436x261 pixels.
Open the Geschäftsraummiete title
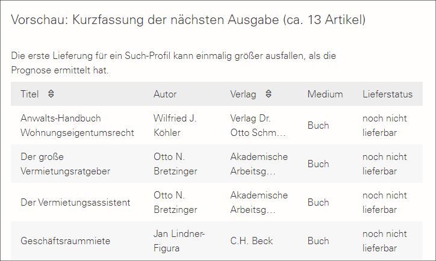click(66, 241)
